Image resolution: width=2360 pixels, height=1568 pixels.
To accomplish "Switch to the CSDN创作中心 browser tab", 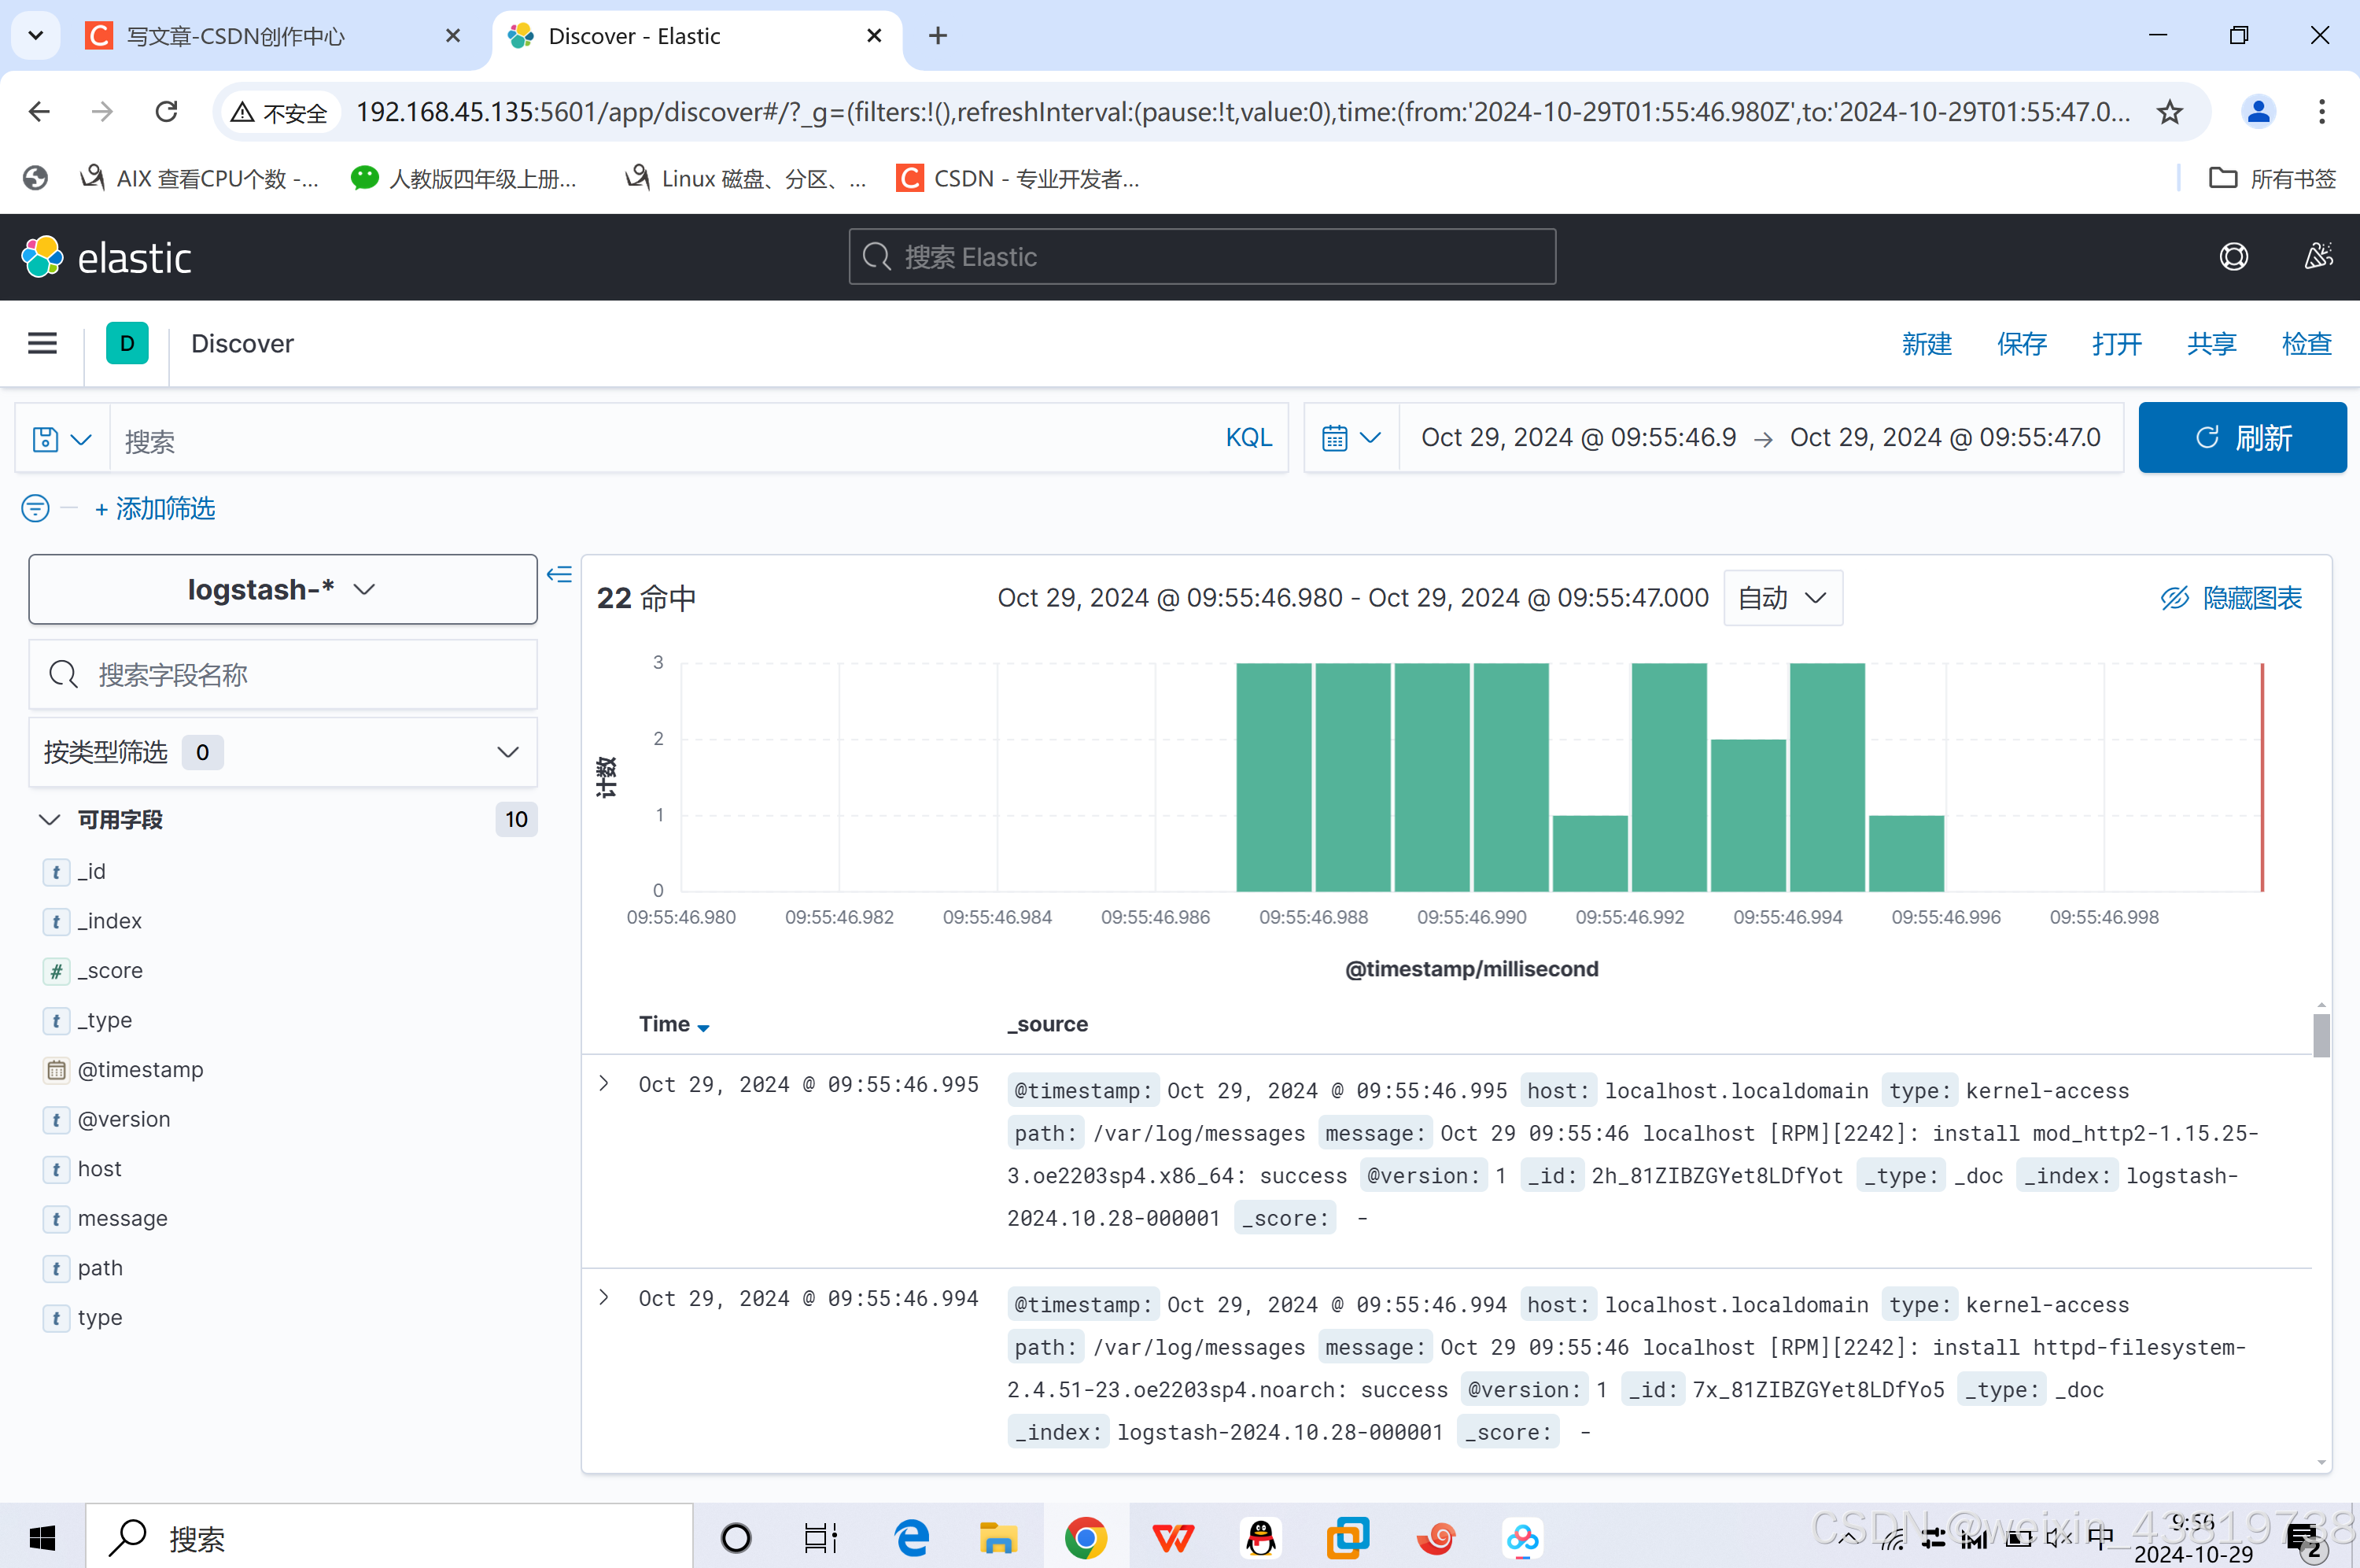I will [236, 36].
